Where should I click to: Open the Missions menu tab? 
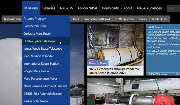point(31,8)
